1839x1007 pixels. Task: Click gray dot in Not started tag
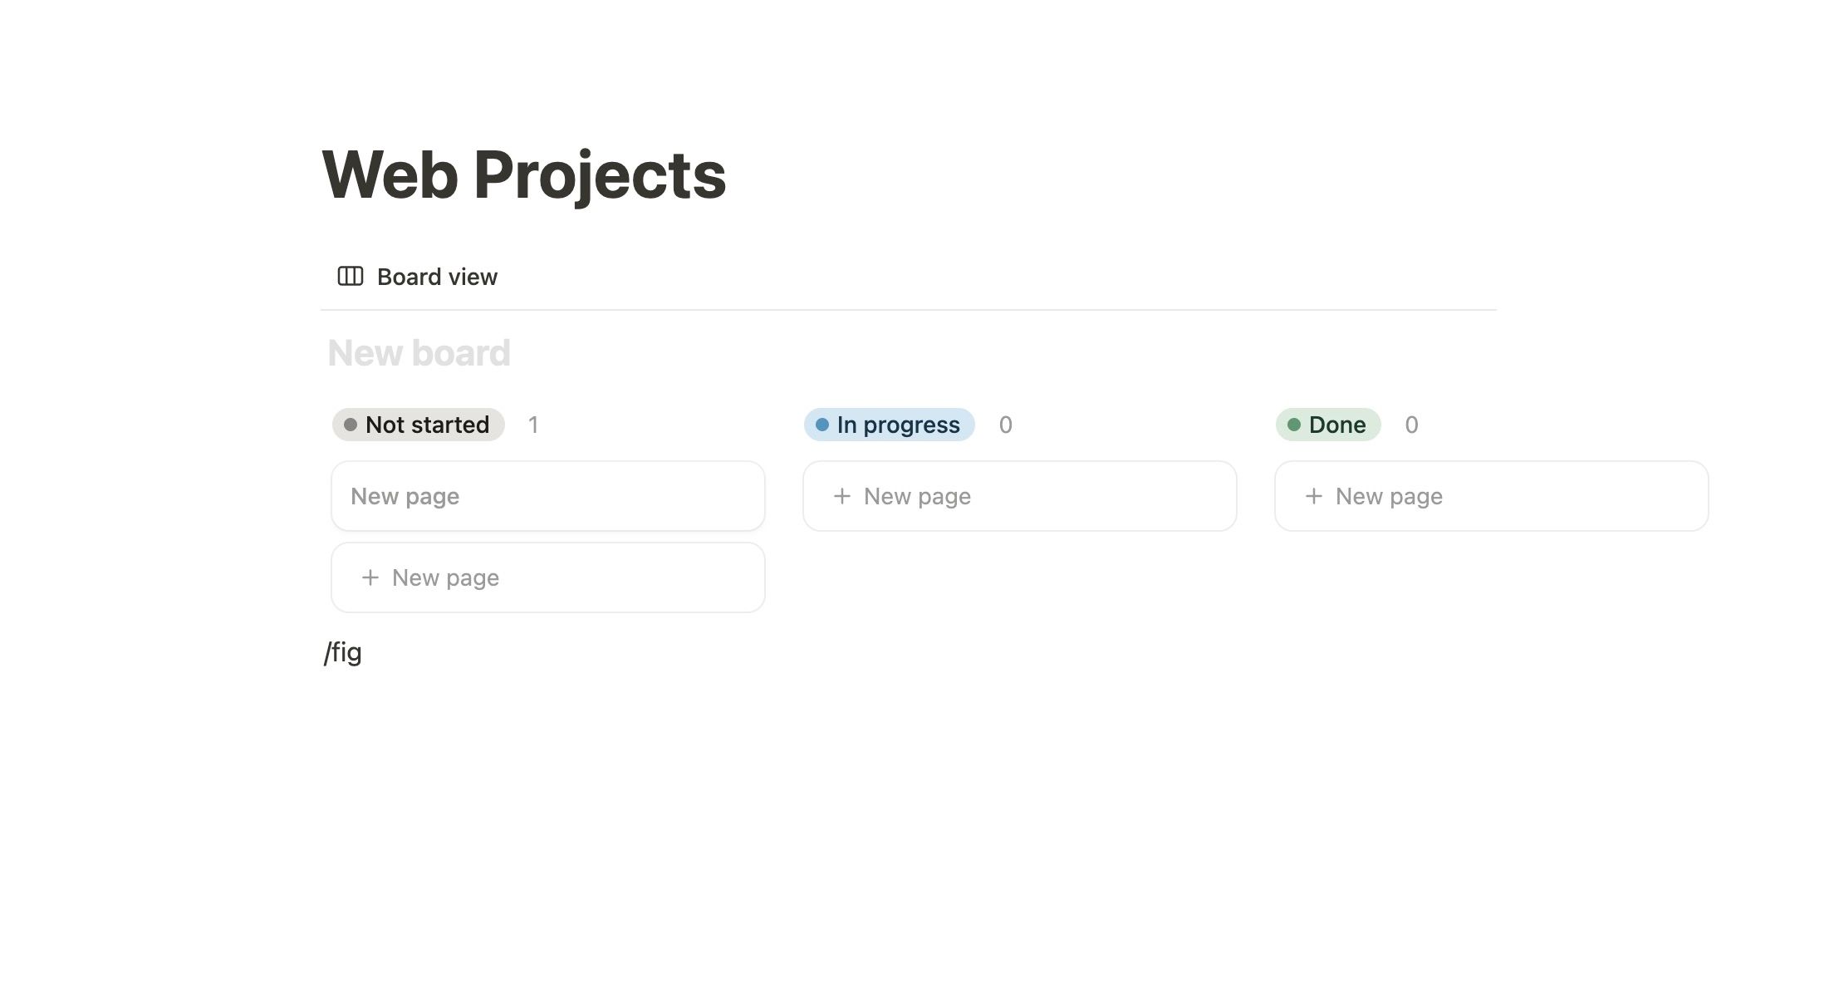(x=351, y=425)
